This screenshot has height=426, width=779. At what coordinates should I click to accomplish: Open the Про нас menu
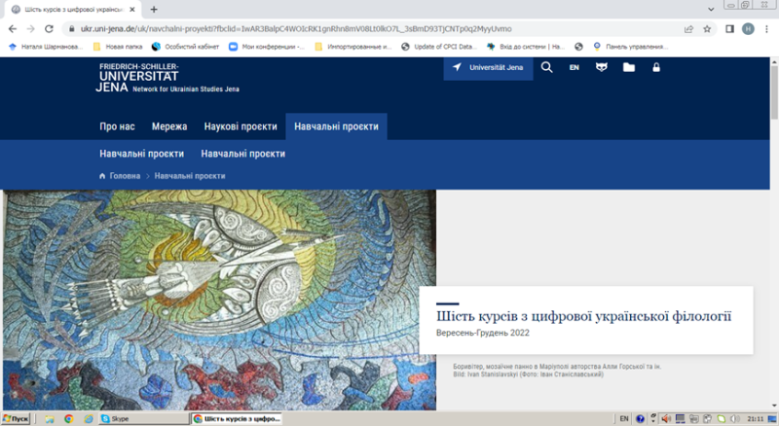coord(117,126)
